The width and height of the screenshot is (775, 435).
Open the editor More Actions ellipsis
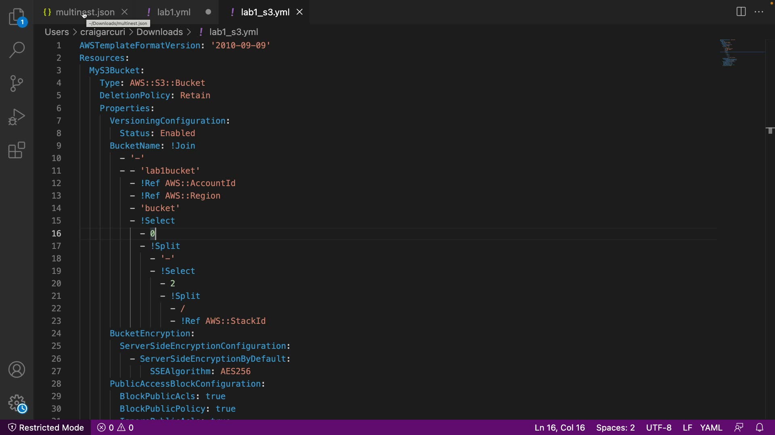click(x=759, y=12)
